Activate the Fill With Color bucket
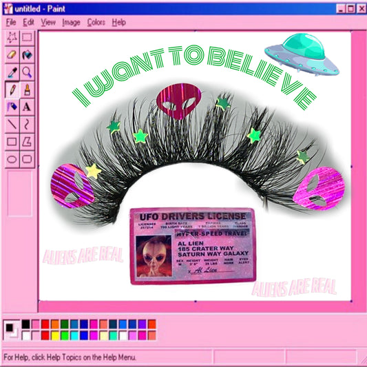 click(x=27, y=55)
